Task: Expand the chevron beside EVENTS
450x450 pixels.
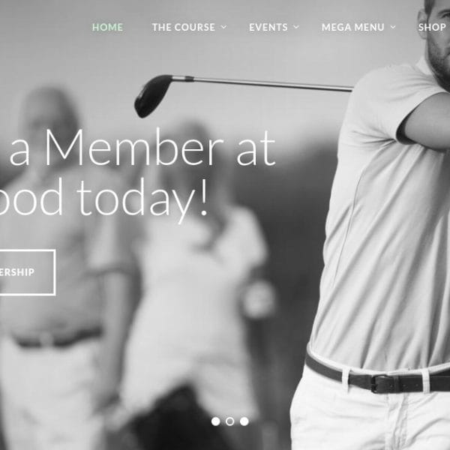Action: point(296,27)
